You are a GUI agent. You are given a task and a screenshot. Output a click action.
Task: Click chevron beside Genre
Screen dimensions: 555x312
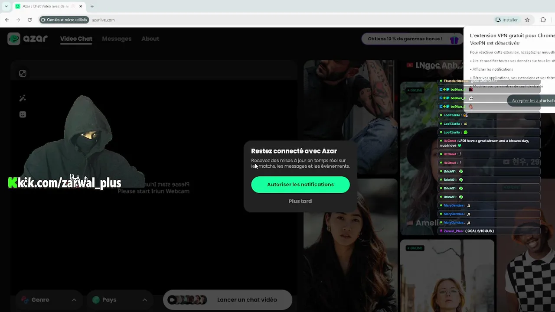click(x=74, y=300)
